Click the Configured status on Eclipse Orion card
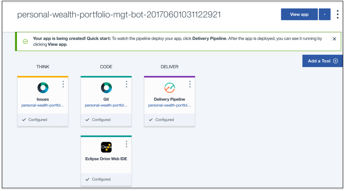 tap(98, 179)
